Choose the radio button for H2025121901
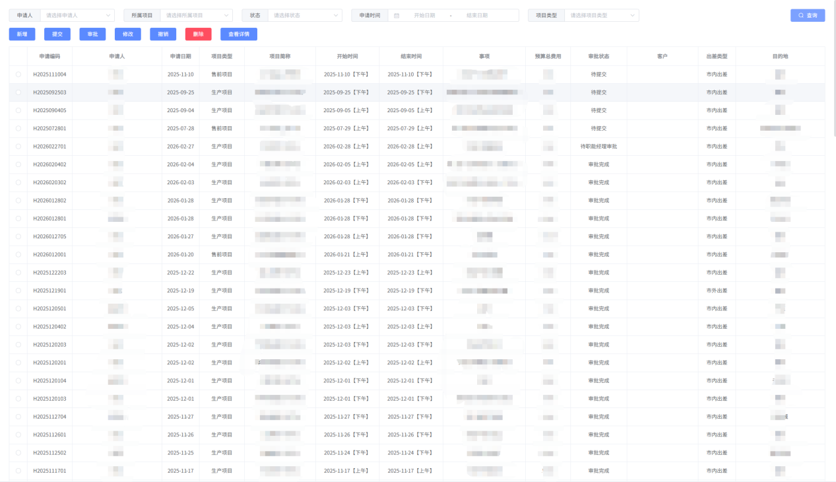836x482 pixels. (x=18, y=291)
